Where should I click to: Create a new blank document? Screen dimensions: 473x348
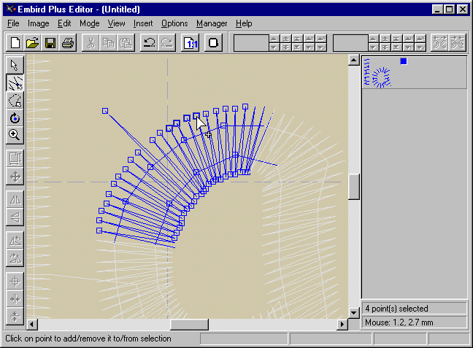click(x=15, y=42)
